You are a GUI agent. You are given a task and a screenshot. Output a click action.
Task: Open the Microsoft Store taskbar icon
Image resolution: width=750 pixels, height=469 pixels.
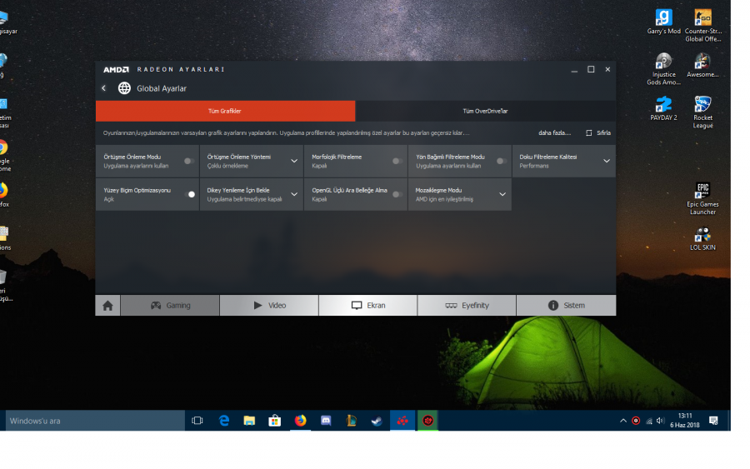(x=274, y=421)
